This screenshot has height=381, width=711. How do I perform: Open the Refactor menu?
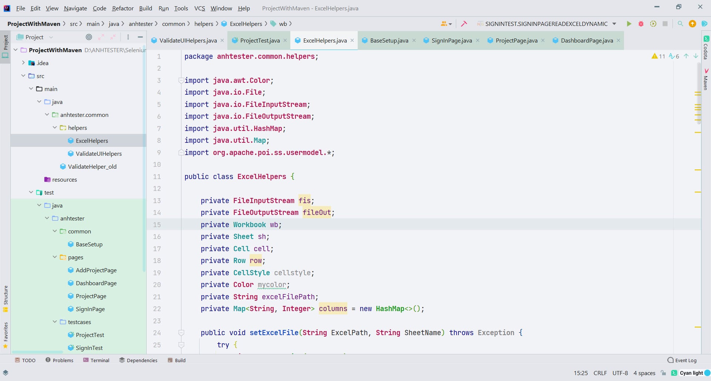coord(123,8)
